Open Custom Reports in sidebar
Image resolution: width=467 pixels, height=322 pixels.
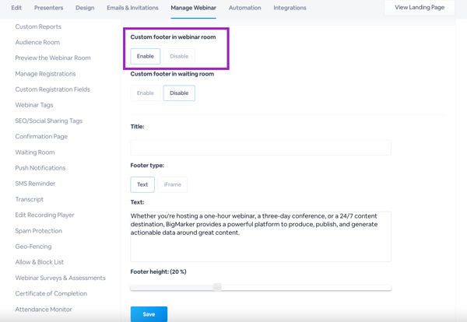pos(38,26)
